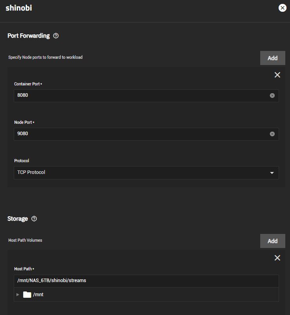Focus the Node Port input field
Image resolution: width=290 pixels, height=315 pixels.
coord(142,134)
